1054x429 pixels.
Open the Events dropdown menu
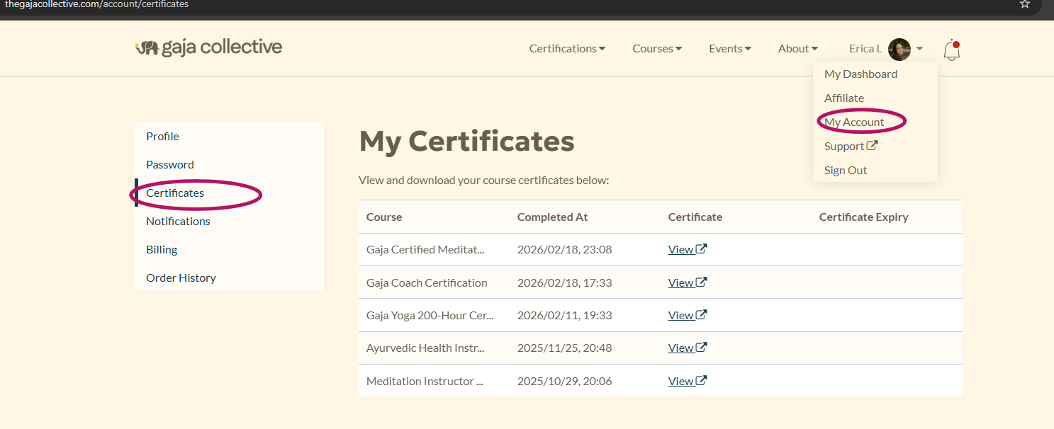[730, 49]
